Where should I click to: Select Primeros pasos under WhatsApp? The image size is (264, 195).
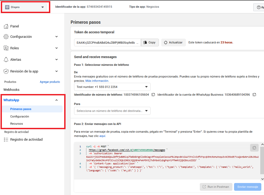21,109
